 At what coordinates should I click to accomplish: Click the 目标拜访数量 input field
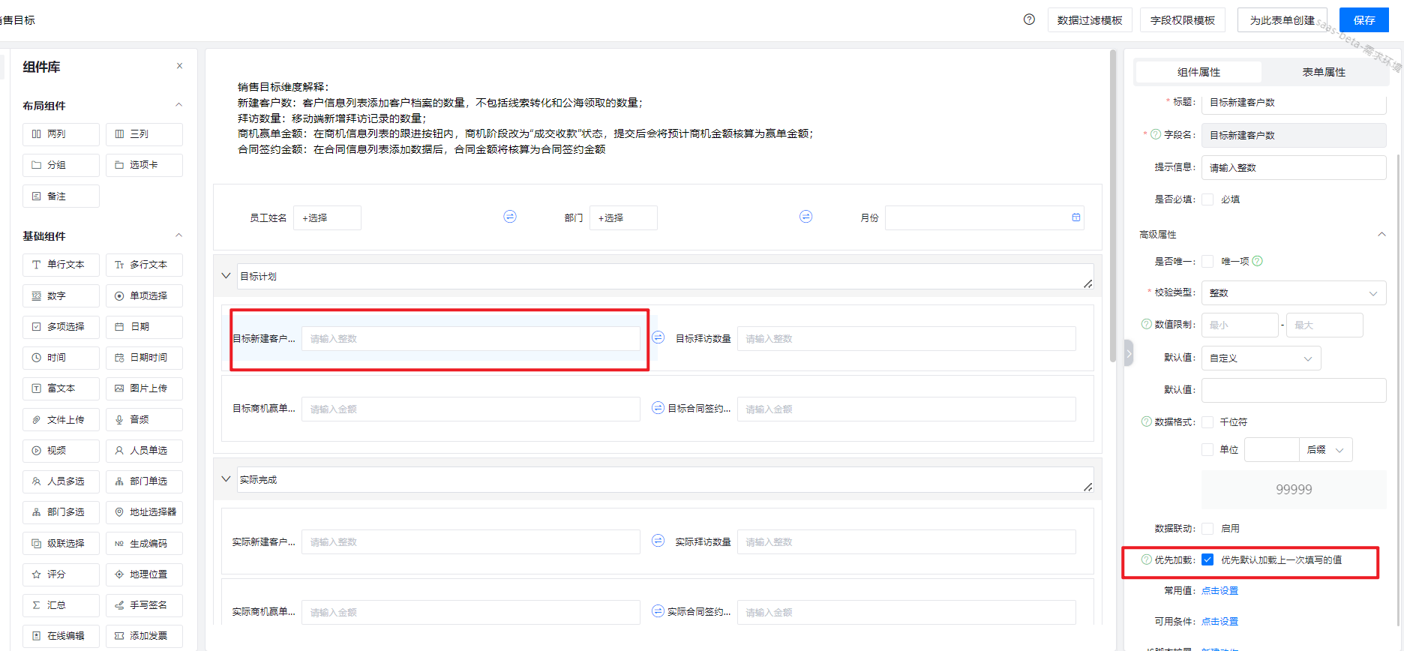coord(907,339)
